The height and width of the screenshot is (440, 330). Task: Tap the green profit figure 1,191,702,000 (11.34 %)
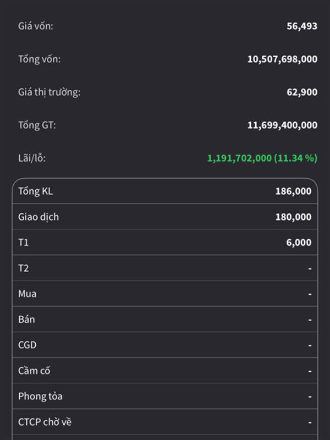pos(262,158)
